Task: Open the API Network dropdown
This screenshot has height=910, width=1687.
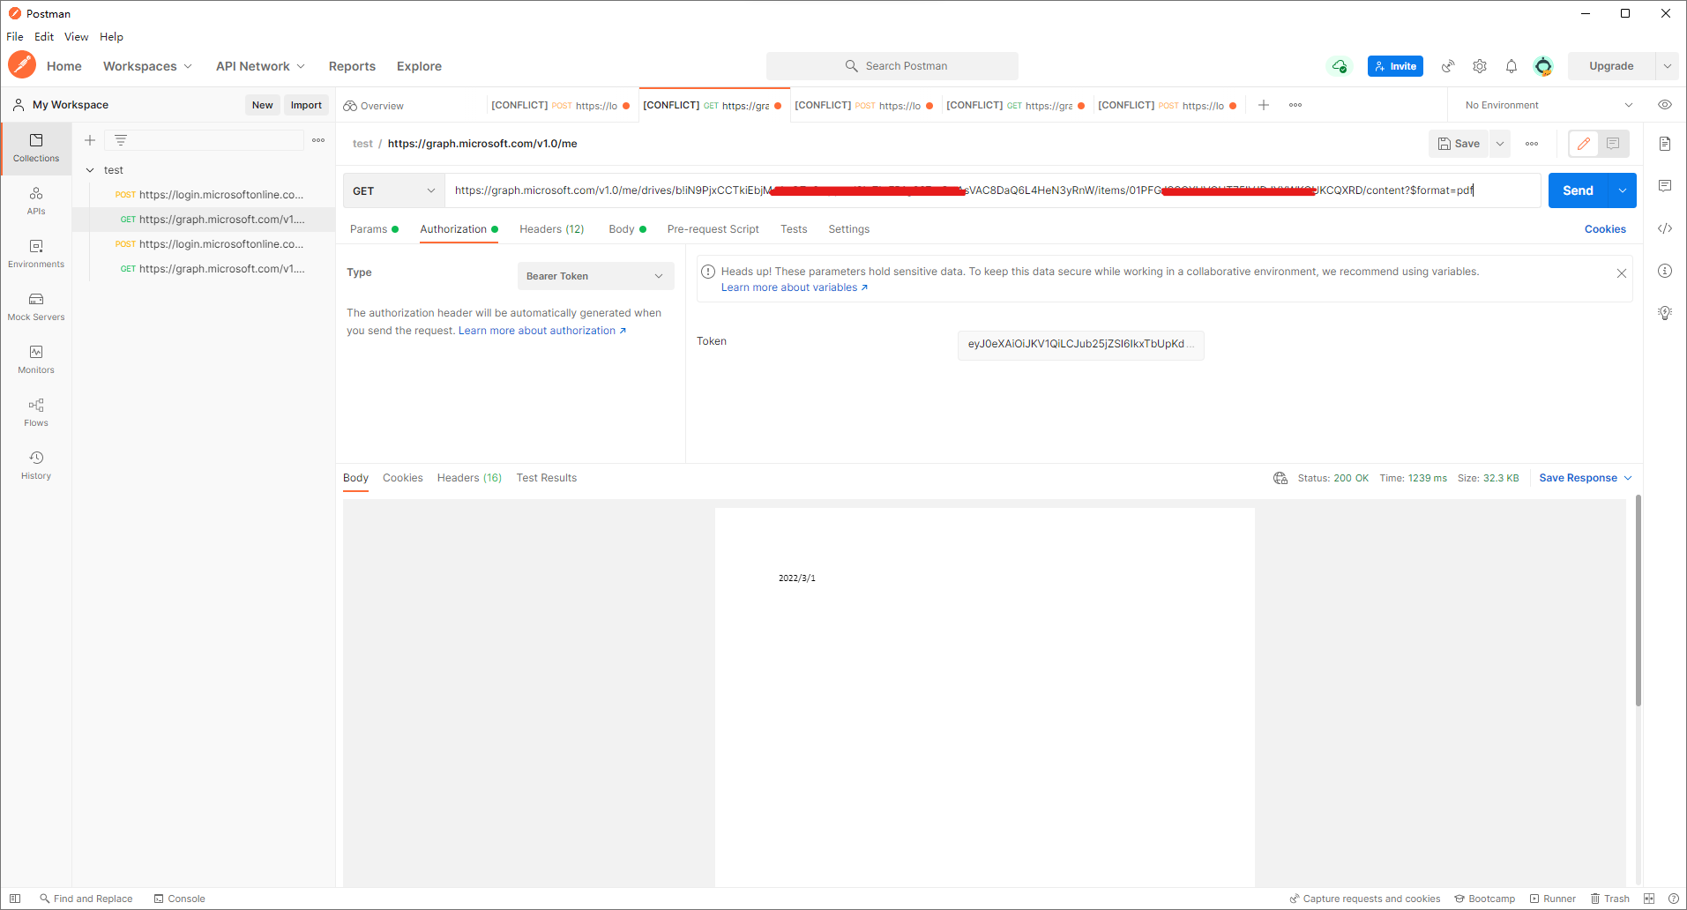Action: click(x=260, y=66)
